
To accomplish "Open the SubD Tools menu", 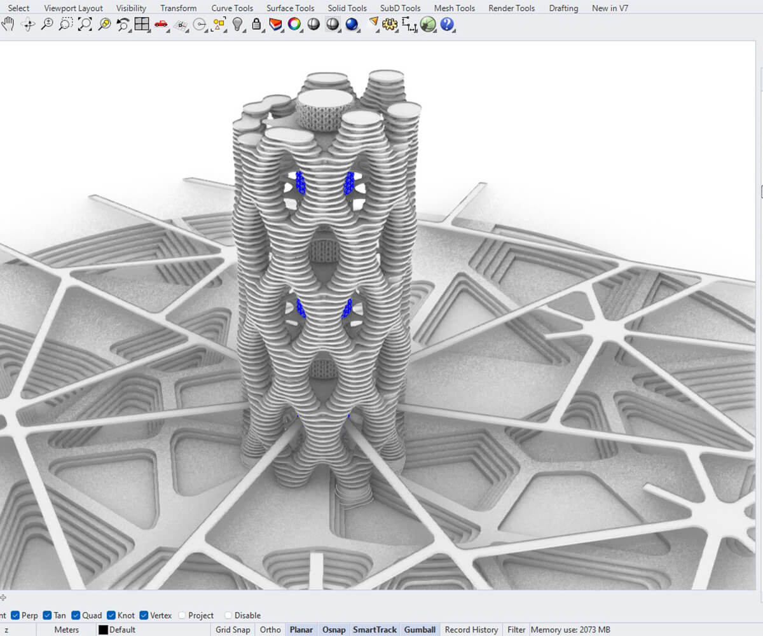I will [x=399, y=8].
